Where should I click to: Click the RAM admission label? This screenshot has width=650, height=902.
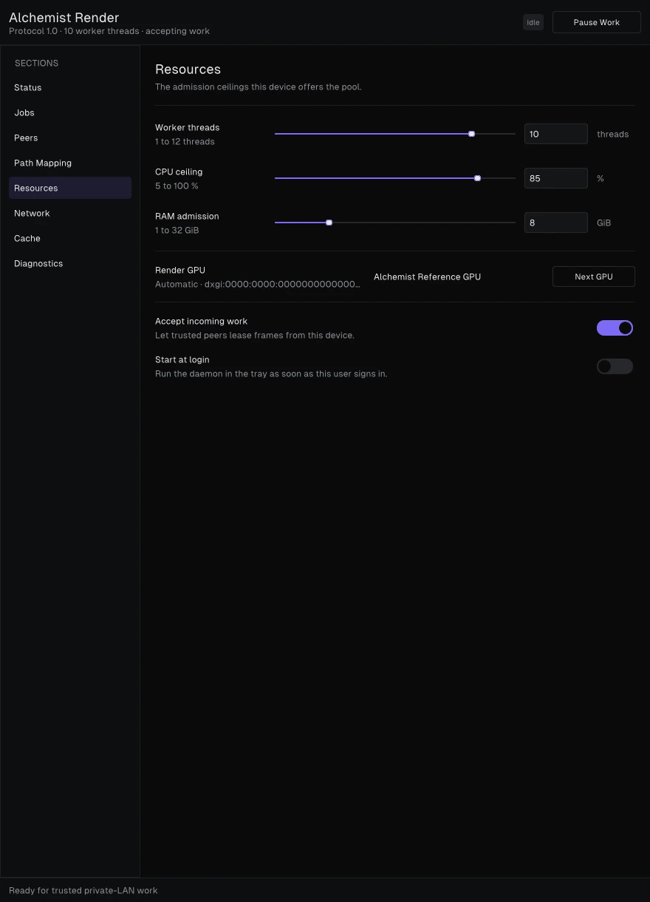click(187, 216)
